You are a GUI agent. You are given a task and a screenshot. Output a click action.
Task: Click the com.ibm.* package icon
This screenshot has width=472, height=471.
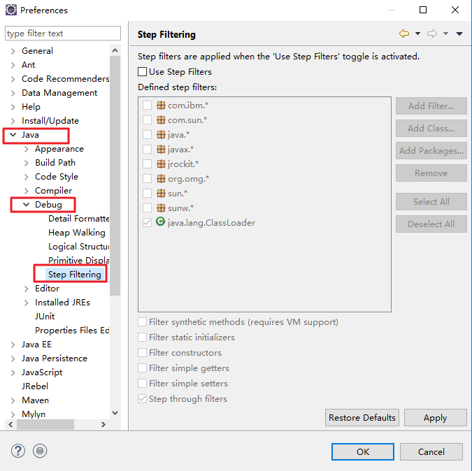(x=161, y=105)
